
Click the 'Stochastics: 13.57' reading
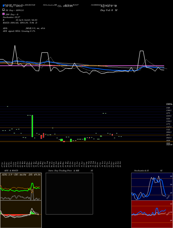[x=11, y=17]
